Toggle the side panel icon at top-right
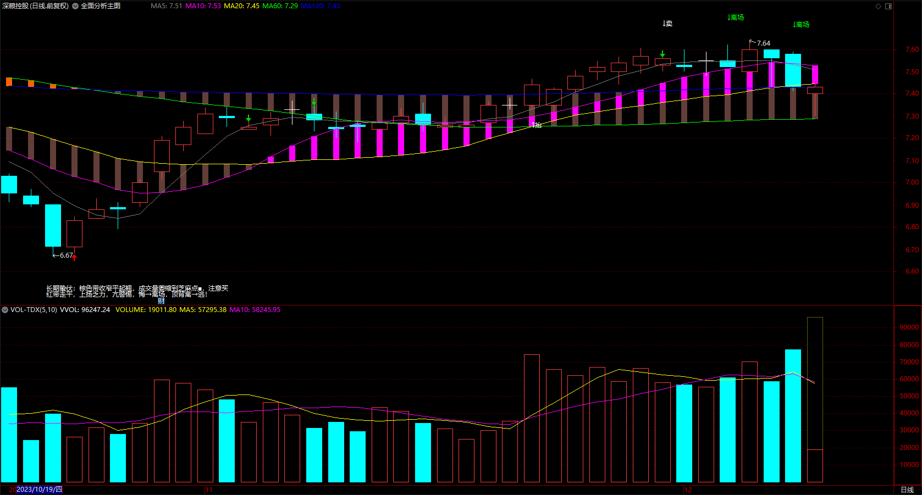The height and width of the screenshot is (495, 922). [888, 6]
